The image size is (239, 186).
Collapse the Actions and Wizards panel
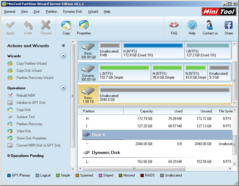click(63, 46)
